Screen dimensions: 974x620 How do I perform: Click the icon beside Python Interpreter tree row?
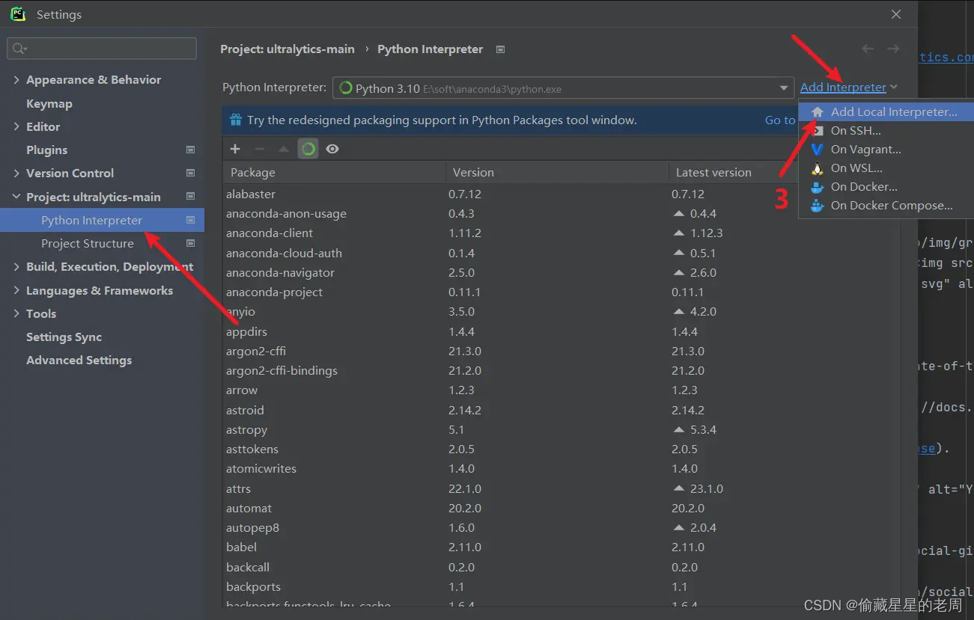(x=190, y=220)
